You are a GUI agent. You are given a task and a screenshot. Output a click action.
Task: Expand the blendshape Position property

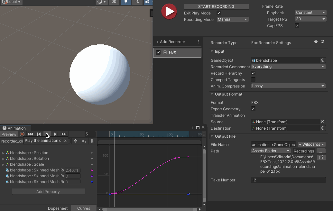(3, 153)
